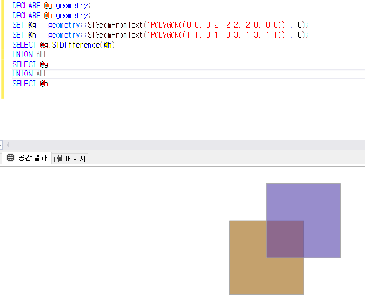Click the messages icon on 메시지 tab

point(58,159)
